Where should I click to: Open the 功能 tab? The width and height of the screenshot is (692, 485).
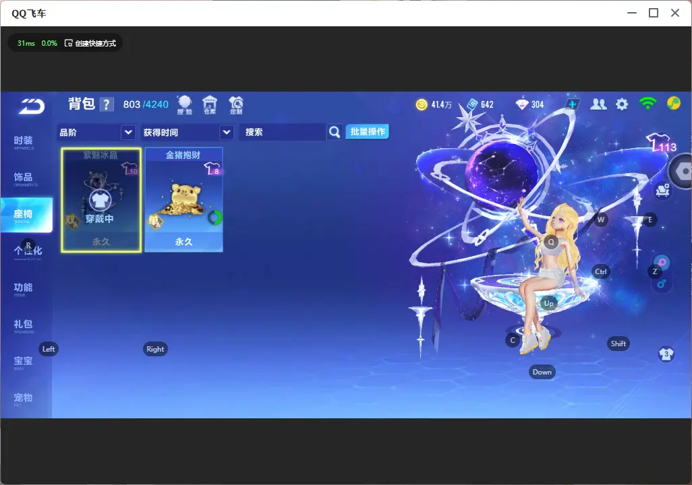pos(24,288)
